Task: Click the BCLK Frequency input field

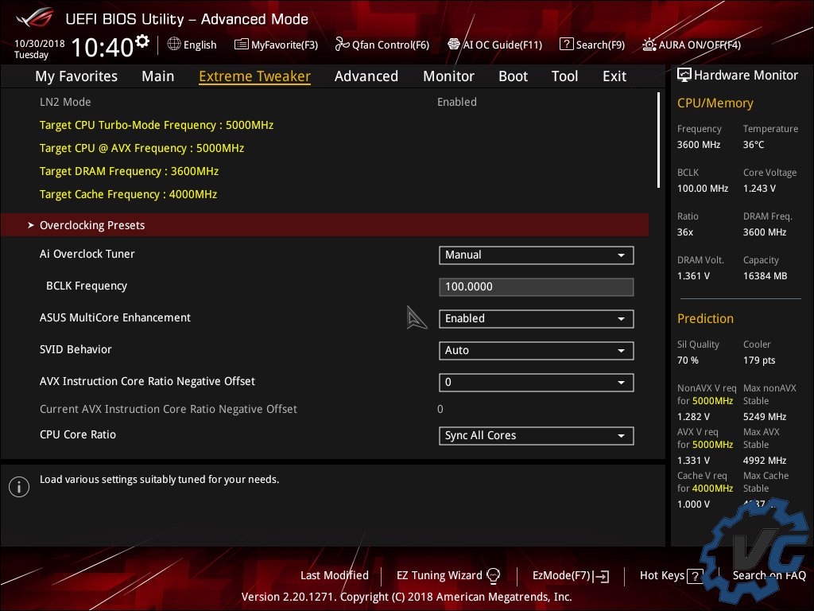Action: point(536,287)
